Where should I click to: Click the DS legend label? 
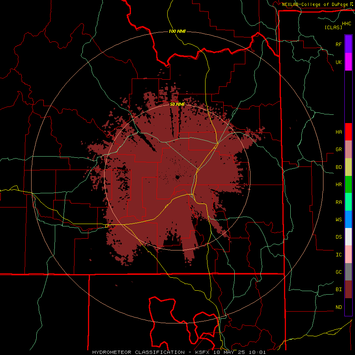point(338,237)
